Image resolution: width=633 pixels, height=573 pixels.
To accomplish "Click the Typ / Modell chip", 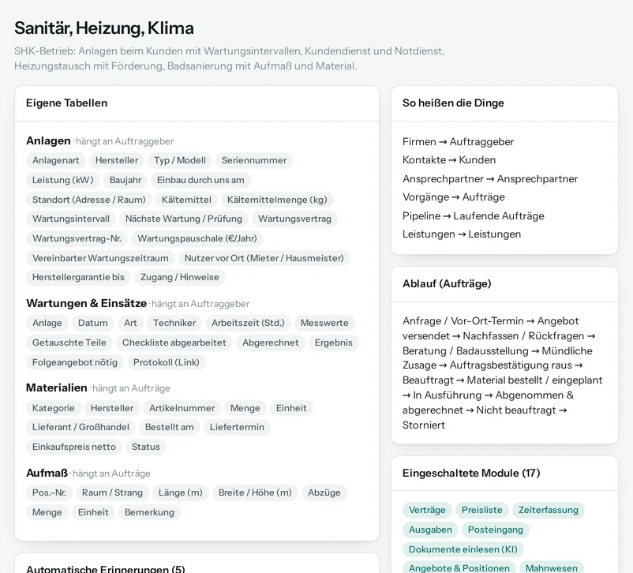I will (180, 160).
